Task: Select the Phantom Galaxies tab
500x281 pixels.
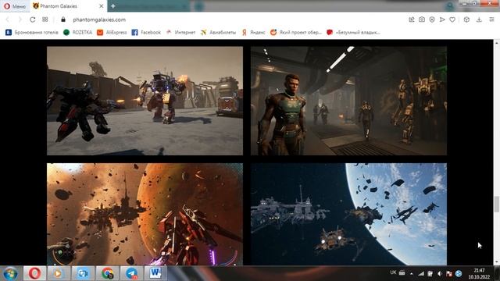Action: pyautogui.click(x=69, y=6)
